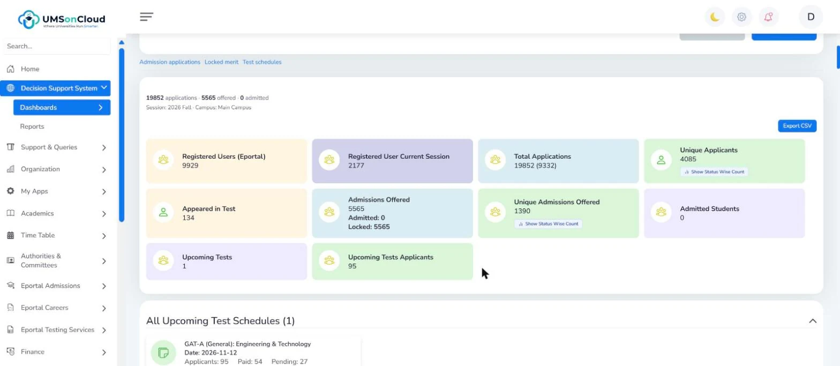Open settings gear icon in header
This screenshot has width=840, height=366.
click(741, 17)
